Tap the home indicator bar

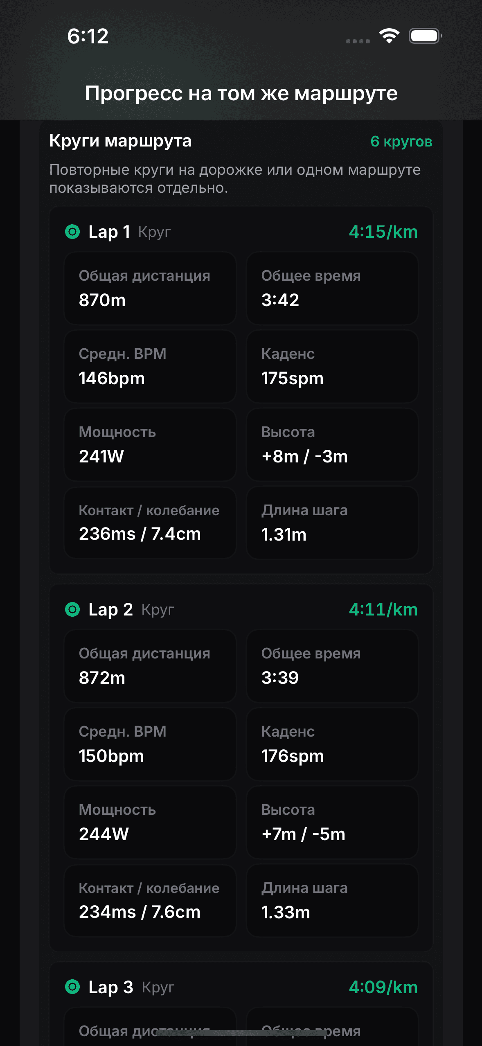click(241, 1033)
